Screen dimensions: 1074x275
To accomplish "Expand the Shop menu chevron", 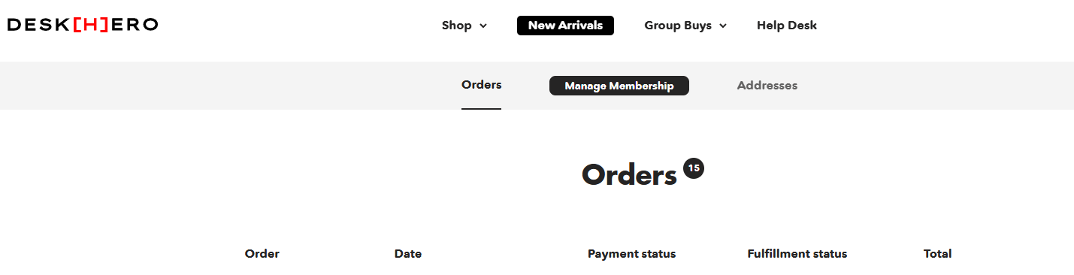I will (483, 26).
